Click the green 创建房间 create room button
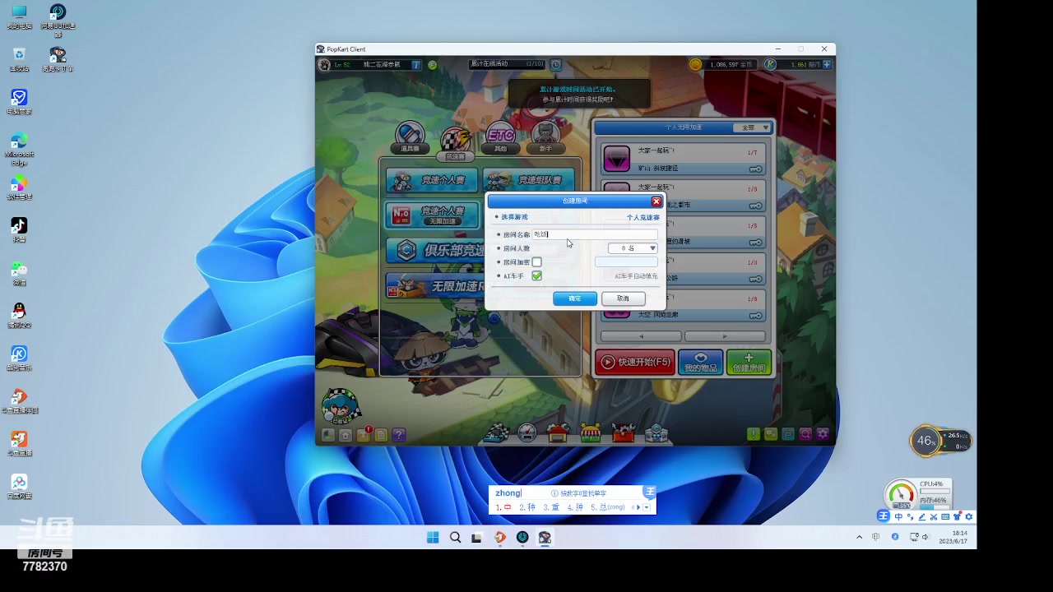The height and width of the screenshot is (592, 1053). click(x=749, y=363)
